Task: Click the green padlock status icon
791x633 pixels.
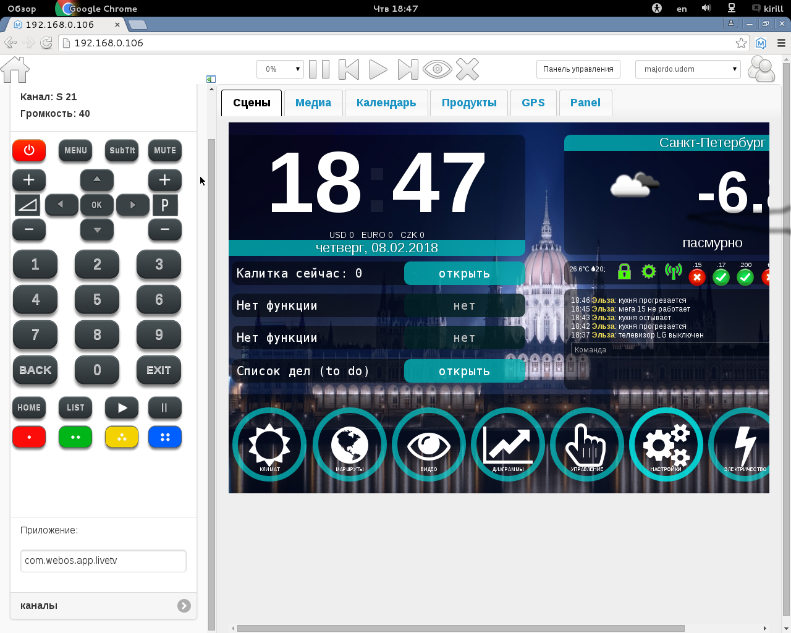Action: pyautogui.click(x=624, y=271)
